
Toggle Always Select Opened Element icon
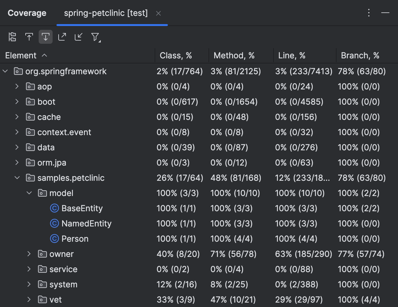pyautogui.click(x=46, y=37)
